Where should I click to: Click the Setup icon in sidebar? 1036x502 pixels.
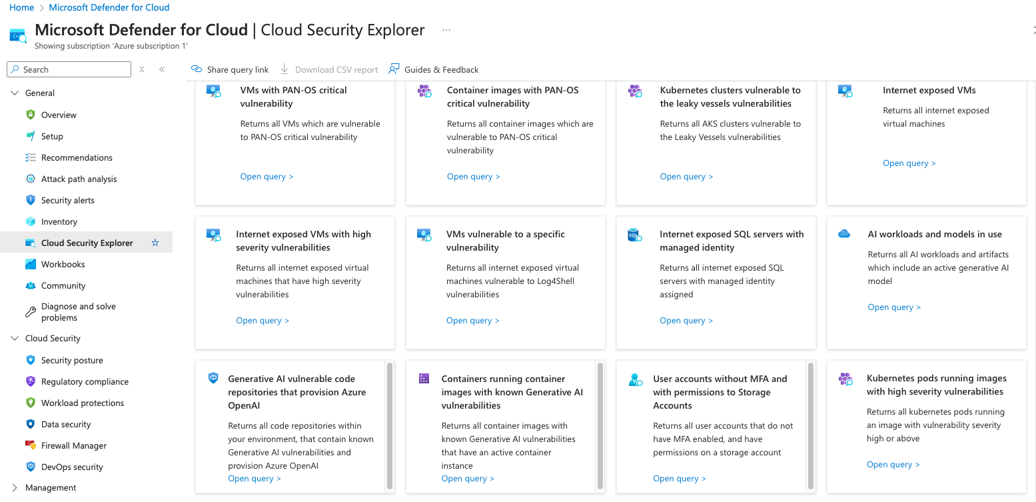(30, 136)
